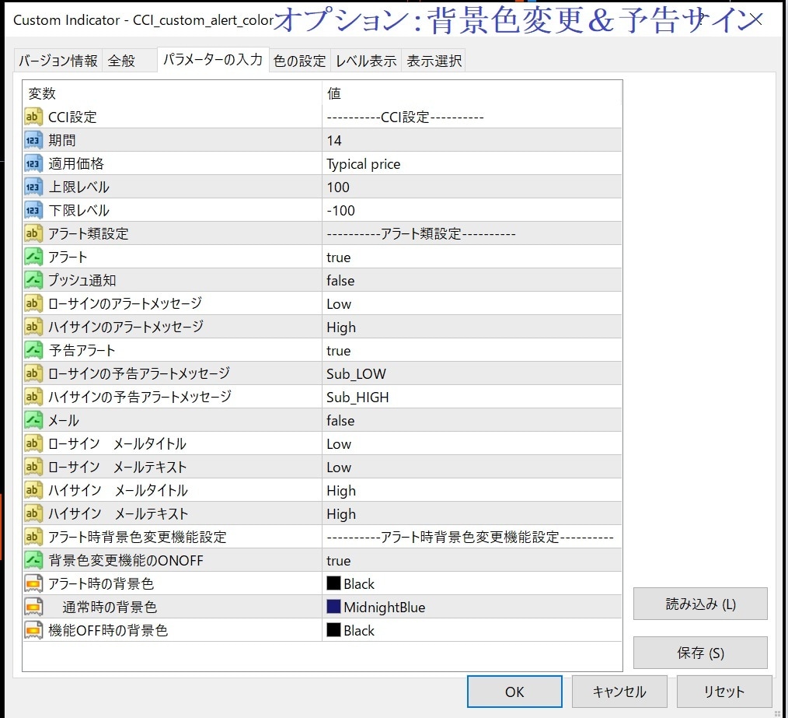788x718 pixels.
Task: Select the ローサイン メールテキスト row label
Action: [x=117, y=467]
